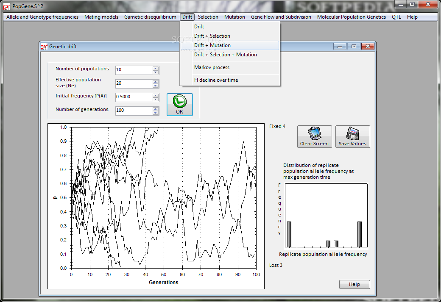The width and height of the screenshot is (441, 302).
Task: Click the leftmost tall histogram bar
Action: [x=289, y=234]
